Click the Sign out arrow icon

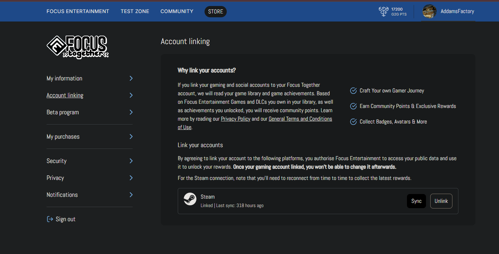(49, 219)
